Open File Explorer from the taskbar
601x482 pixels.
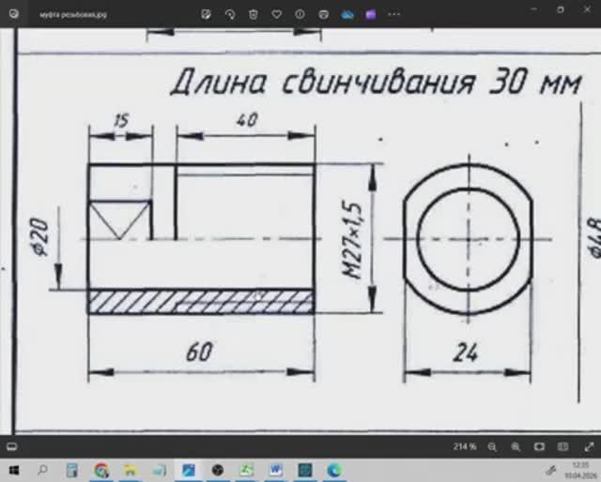(131, 470)
